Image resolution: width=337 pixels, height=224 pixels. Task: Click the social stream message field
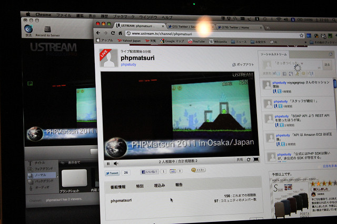297,65
